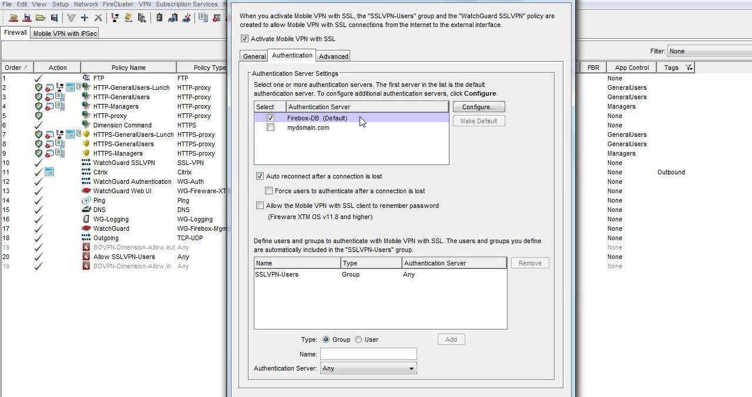Uncheck the Firebox-DB authentication server
This screenshot has height=397, width=752.
[x=270, y=118]
